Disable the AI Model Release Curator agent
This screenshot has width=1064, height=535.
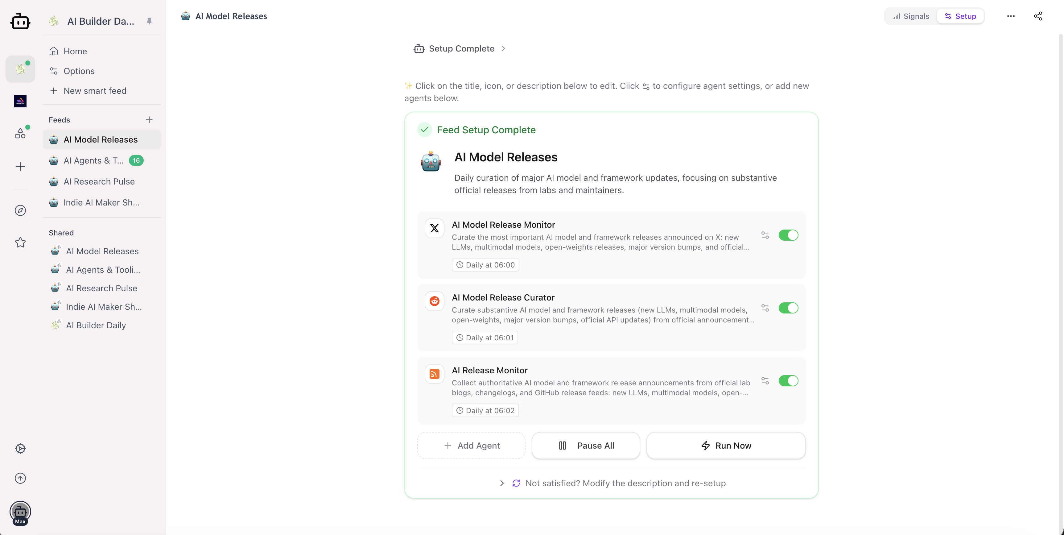(x=788, y=308)
